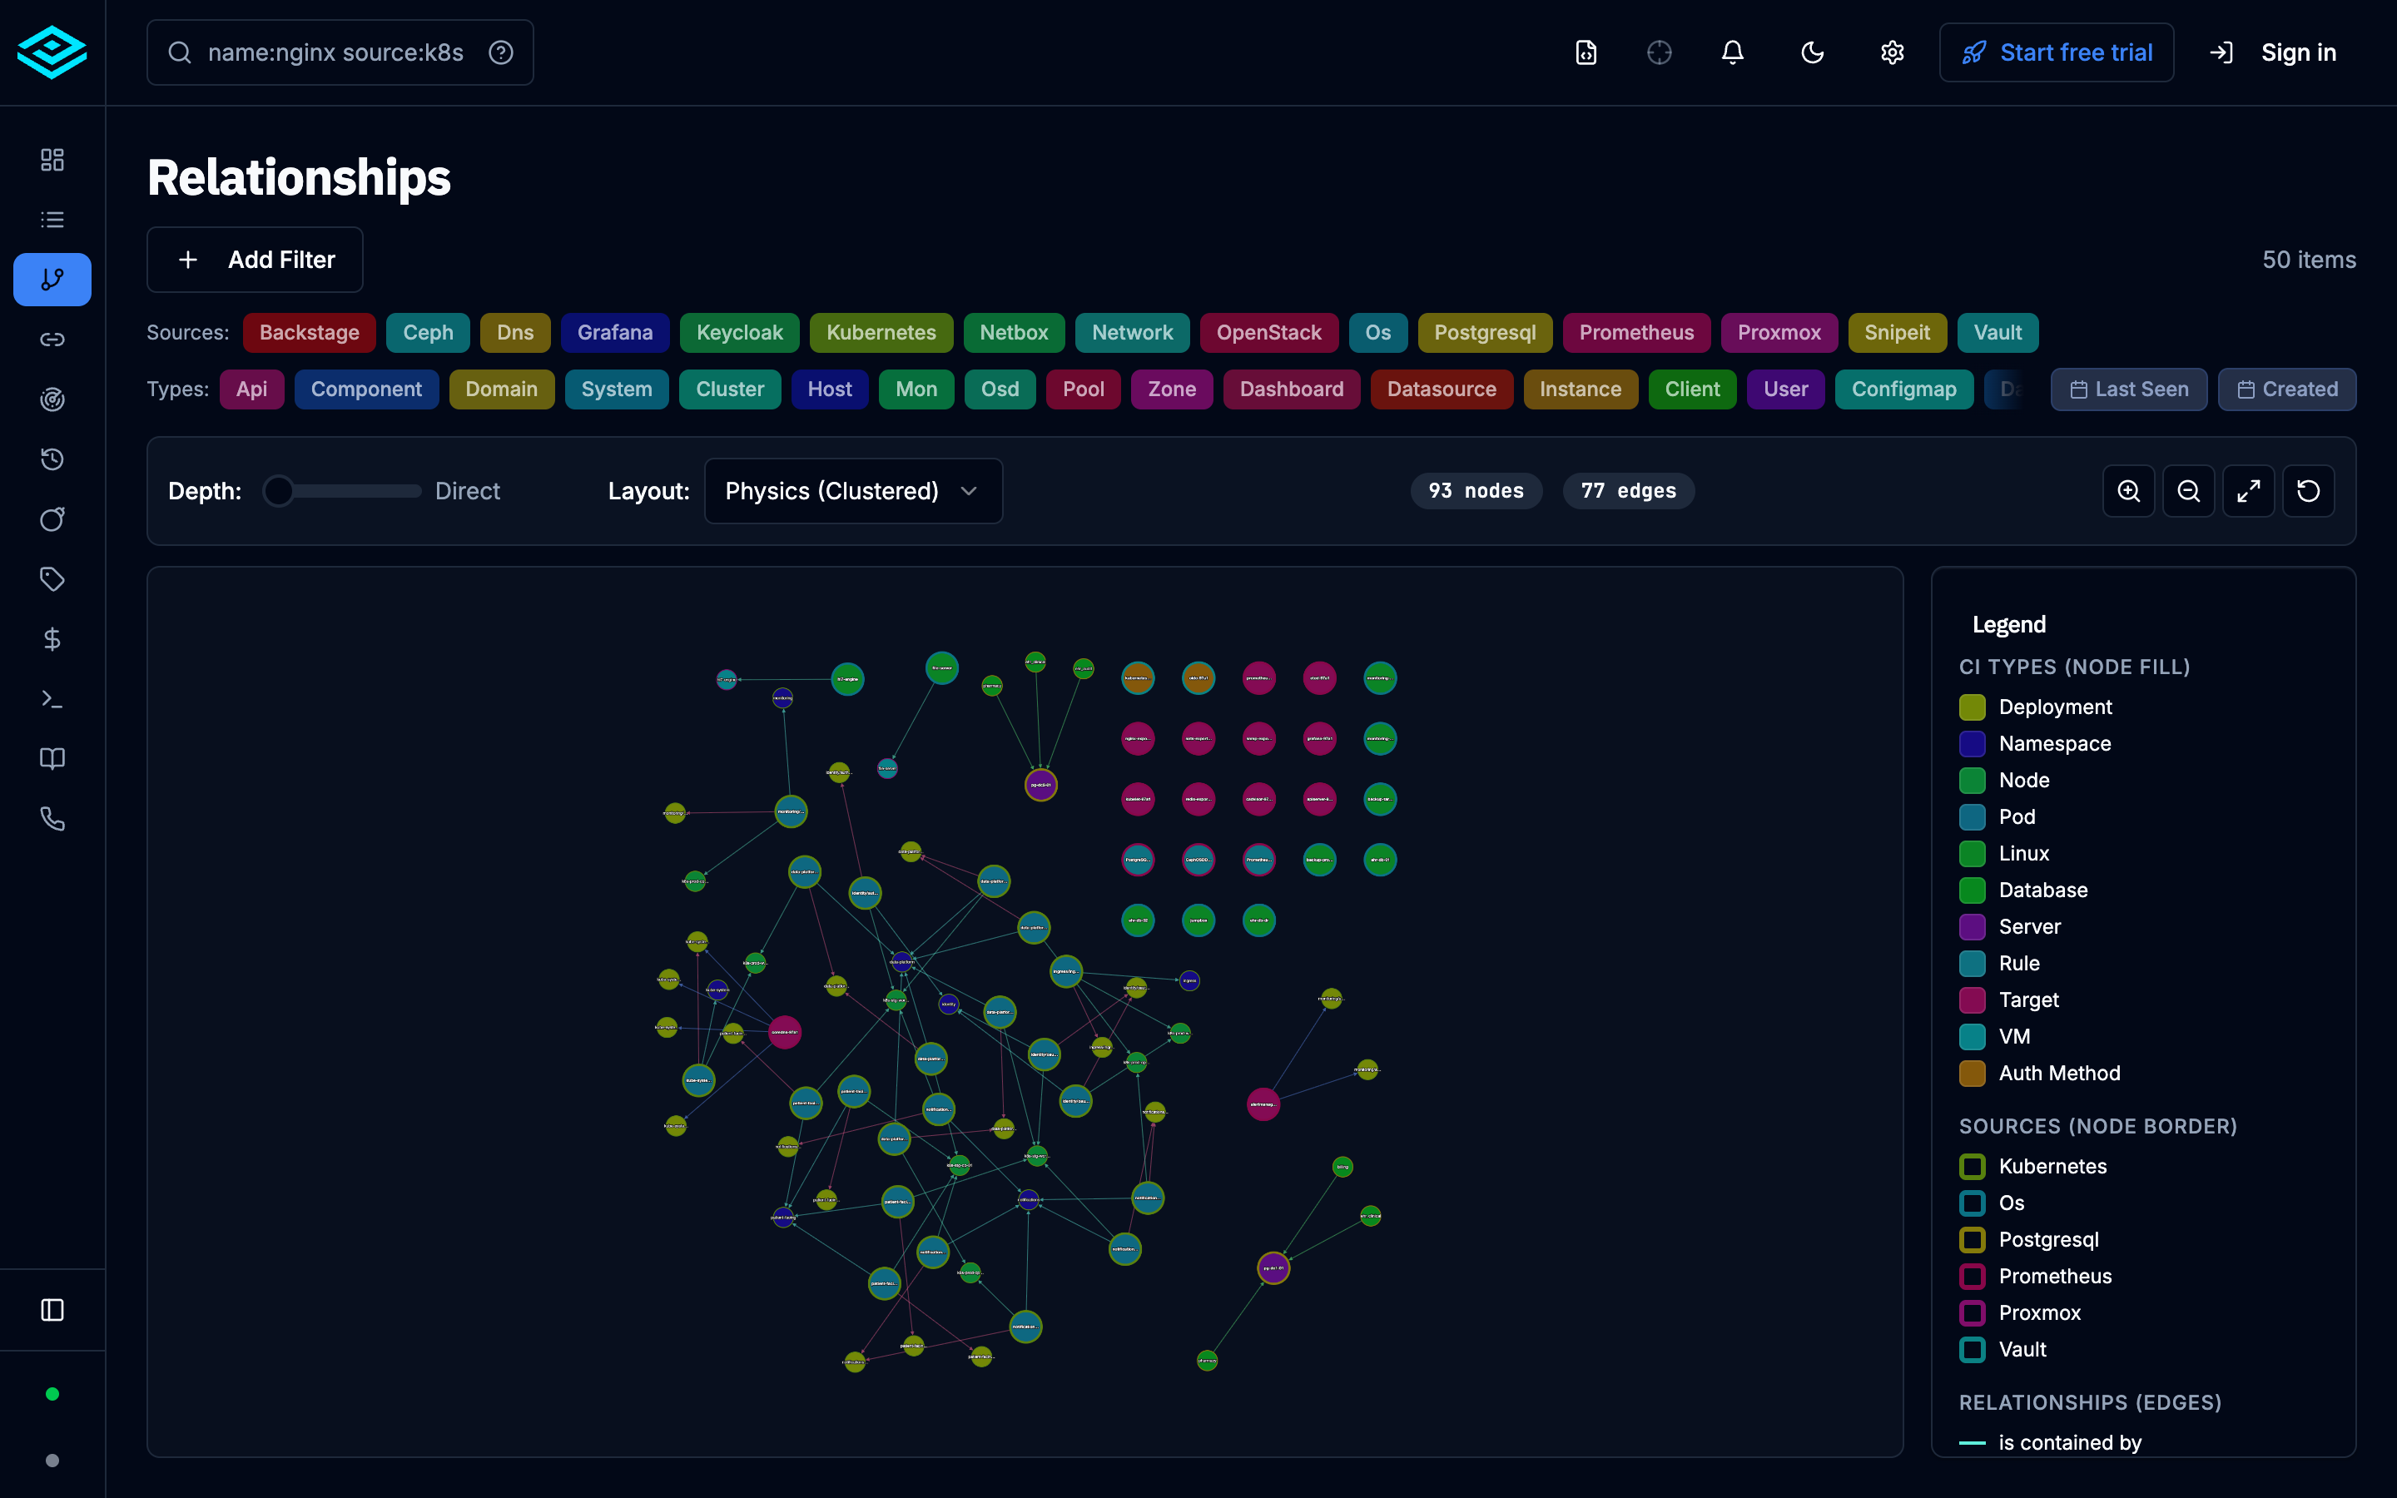2397x1498 pixels.
Task: Reset the graph view
Action: click(x=2309, y=491)
